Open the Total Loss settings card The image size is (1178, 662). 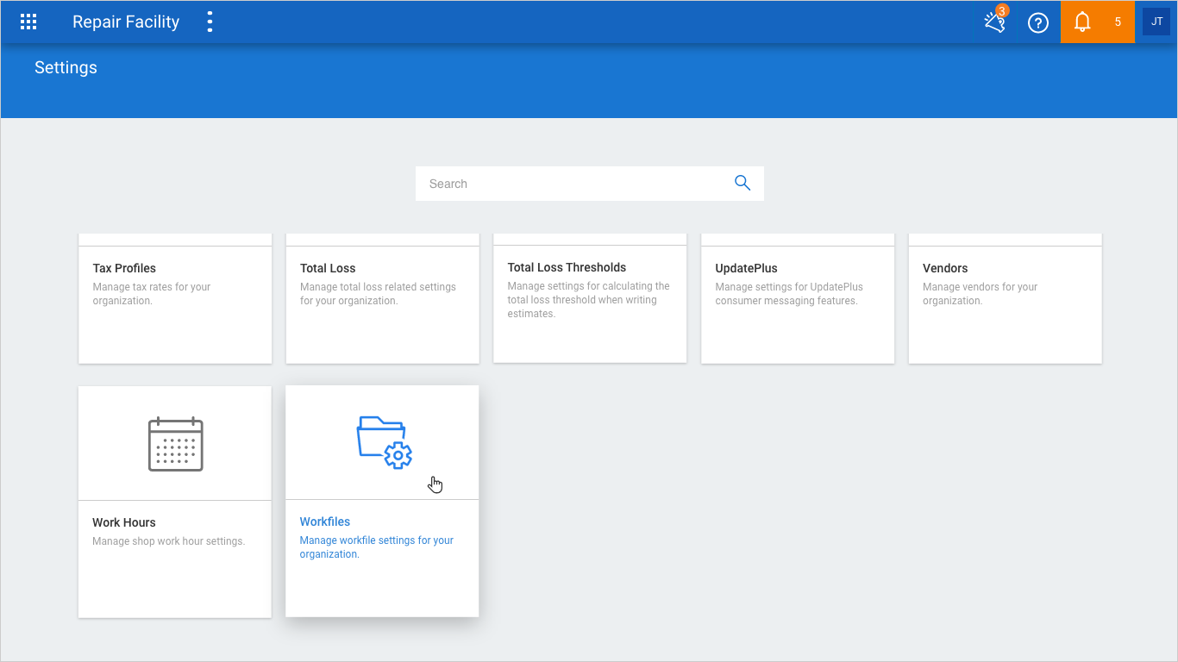coord(383,298)
